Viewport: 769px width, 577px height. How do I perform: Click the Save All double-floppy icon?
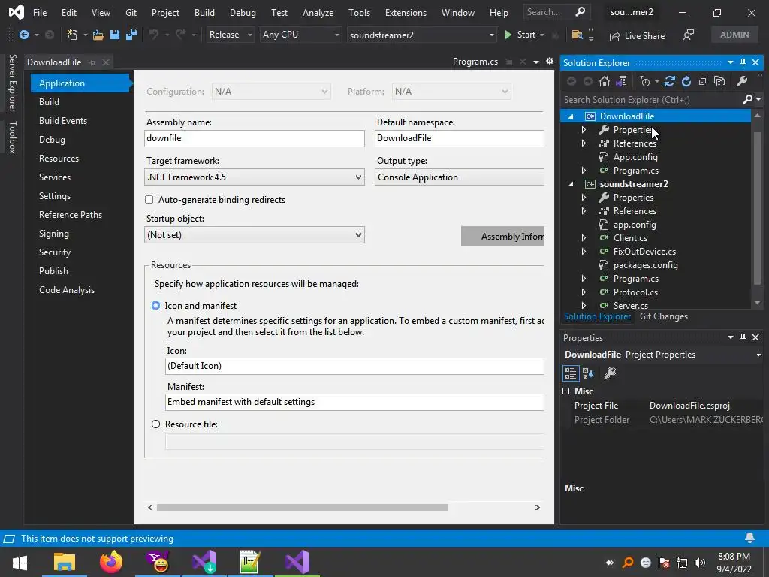131,35
